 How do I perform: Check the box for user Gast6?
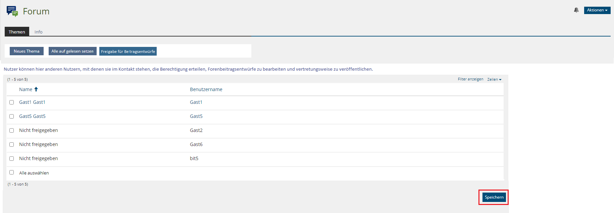(12, 144)
